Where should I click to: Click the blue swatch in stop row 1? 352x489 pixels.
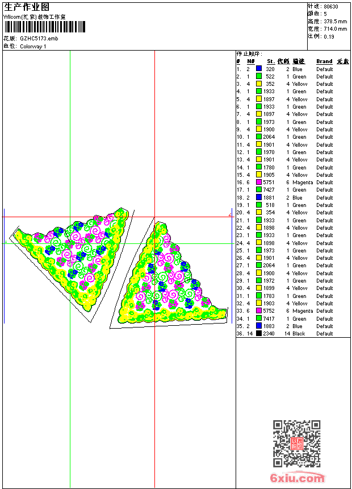tap(259, 69)
